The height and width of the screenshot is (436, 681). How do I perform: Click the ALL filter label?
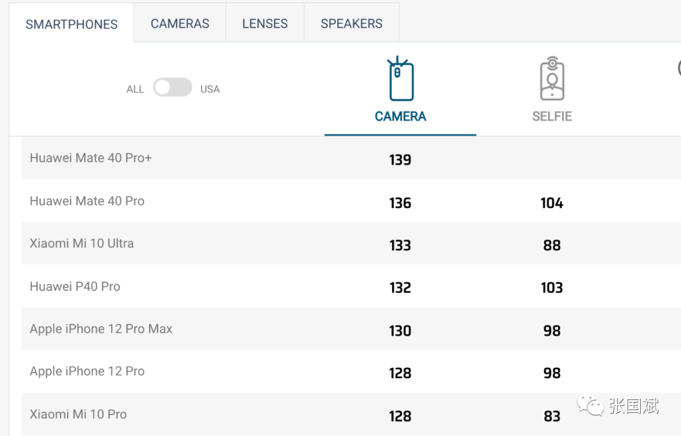tap(135, 89)
